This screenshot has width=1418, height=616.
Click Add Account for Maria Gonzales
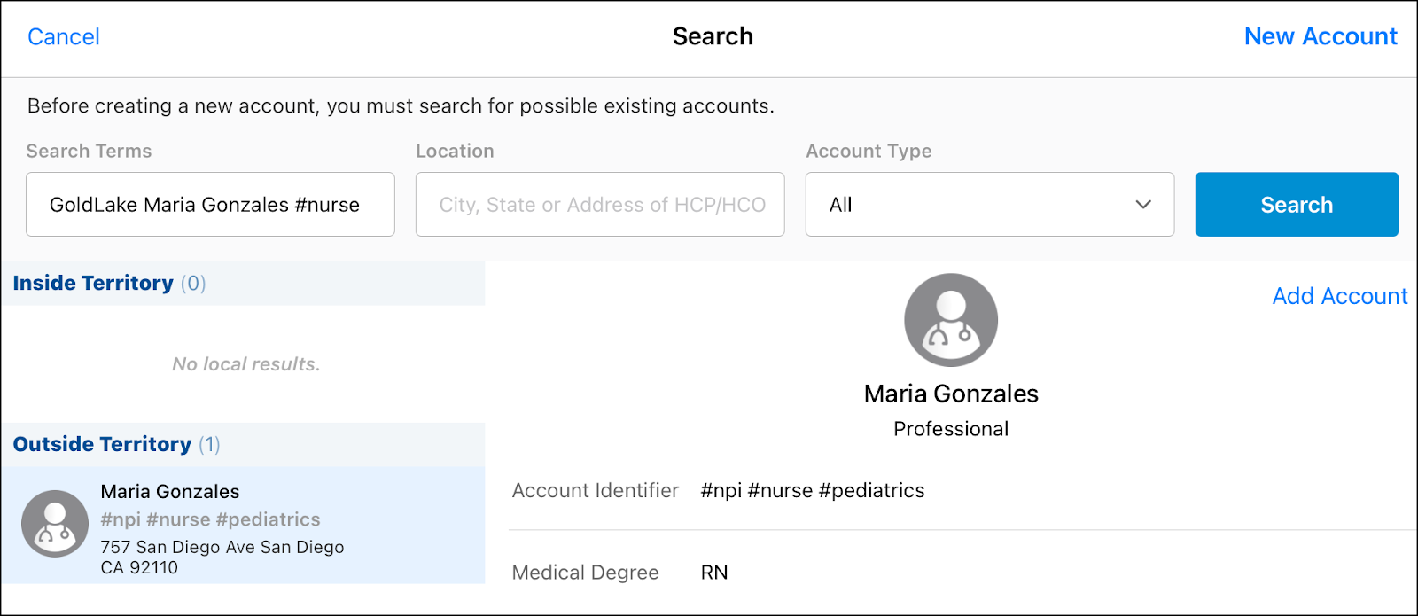(x=1339, y=296)
